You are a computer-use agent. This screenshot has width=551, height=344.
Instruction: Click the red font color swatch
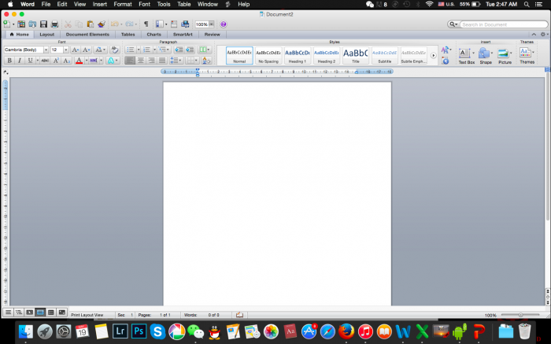(x=79, y=61)
